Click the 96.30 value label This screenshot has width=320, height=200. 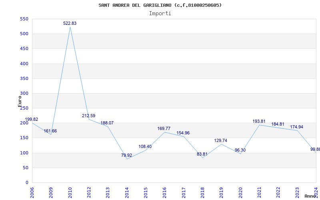240,150
